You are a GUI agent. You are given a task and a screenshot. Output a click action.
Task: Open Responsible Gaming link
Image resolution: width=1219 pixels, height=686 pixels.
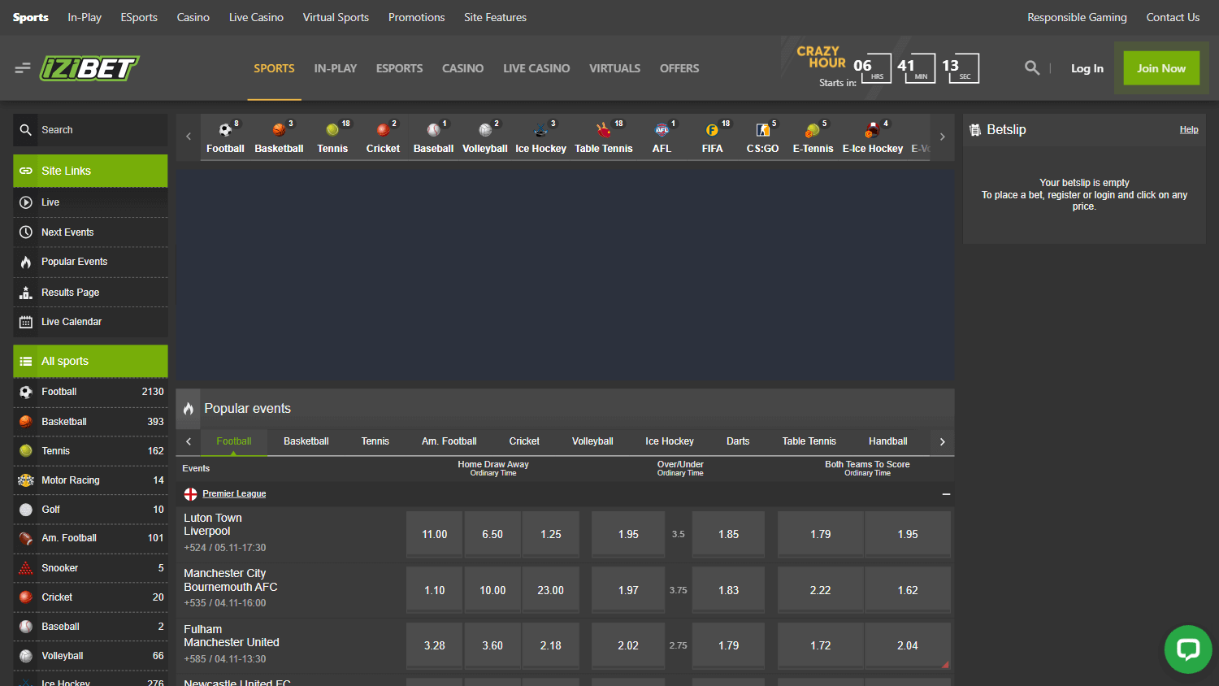click(x=1077, y=17)
